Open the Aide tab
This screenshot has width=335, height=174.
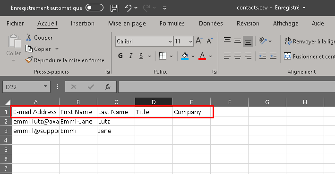[x=318, y=24]
